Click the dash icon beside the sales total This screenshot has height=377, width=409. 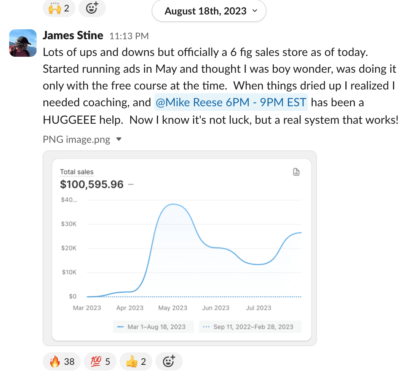(x=131, y=185)
